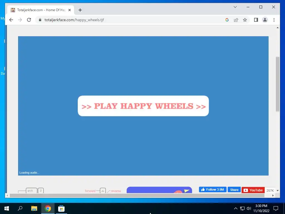The image size is (285, 214).
Task: Click the Loading audio status text
Action: click(x=30, y=172)
